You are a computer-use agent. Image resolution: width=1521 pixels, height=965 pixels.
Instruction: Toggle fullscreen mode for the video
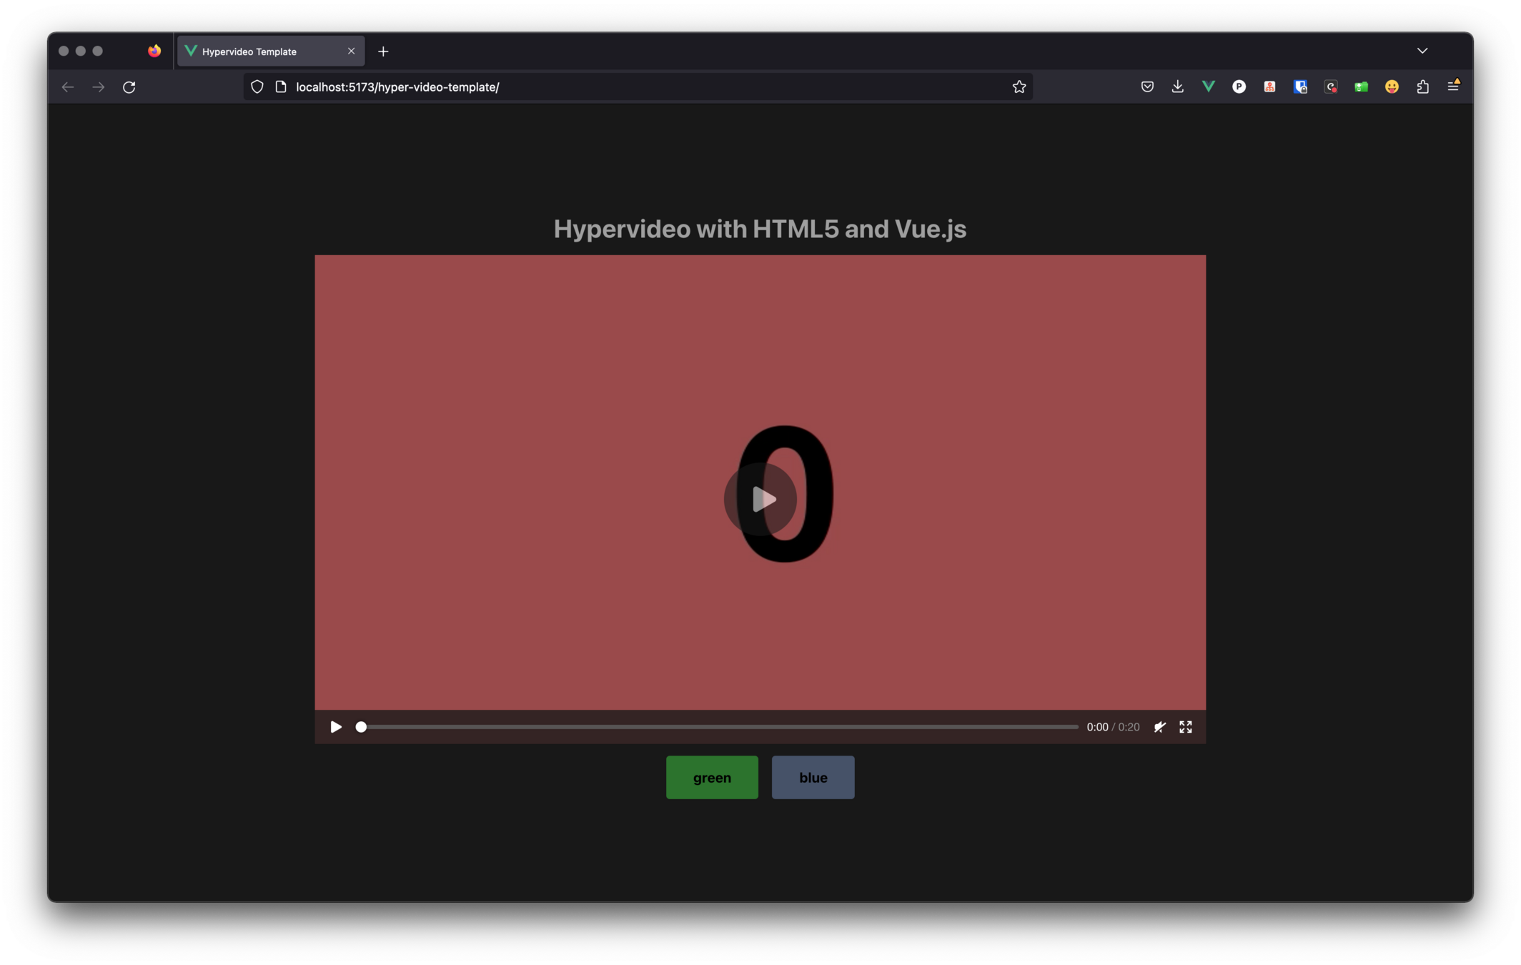pos(1186,727)
